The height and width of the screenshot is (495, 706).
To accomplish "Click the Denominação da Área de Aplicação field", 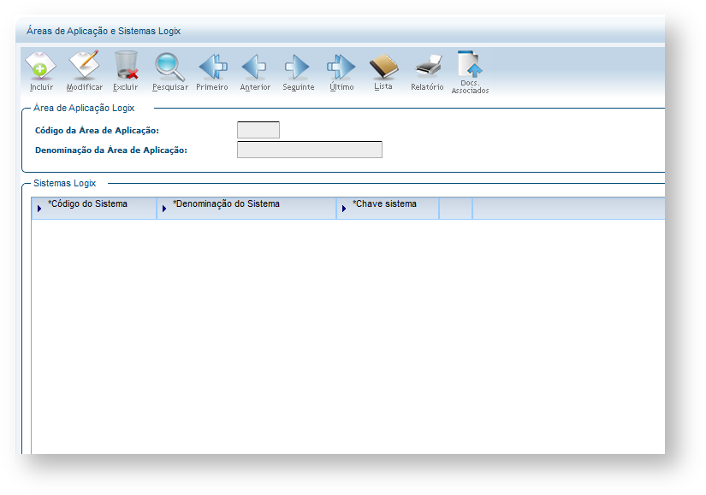I will click(310, 150).
